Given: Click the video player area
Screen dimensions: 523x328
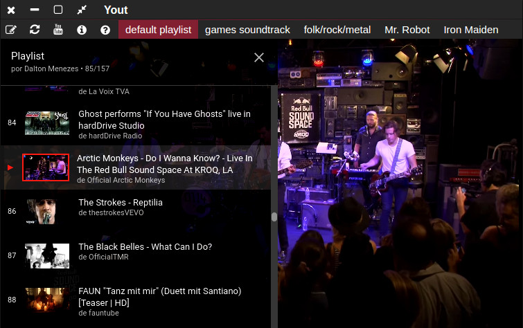Looking at the screenshot, I should (x=400, y=183).
